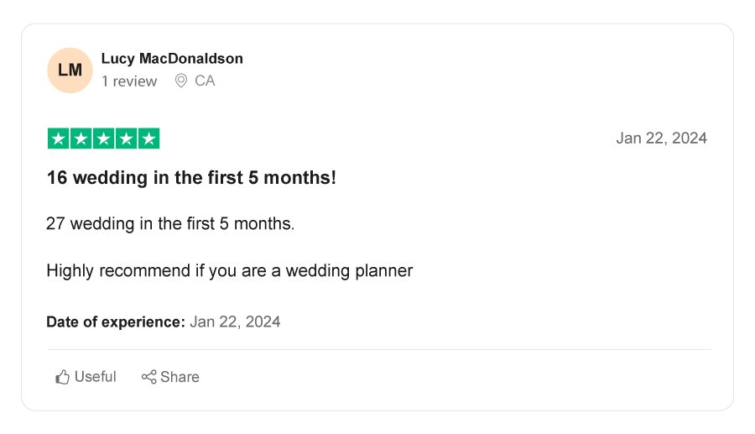Click the LM profile avatar circle
Screen dimensions: 755x434
point(70,71)
